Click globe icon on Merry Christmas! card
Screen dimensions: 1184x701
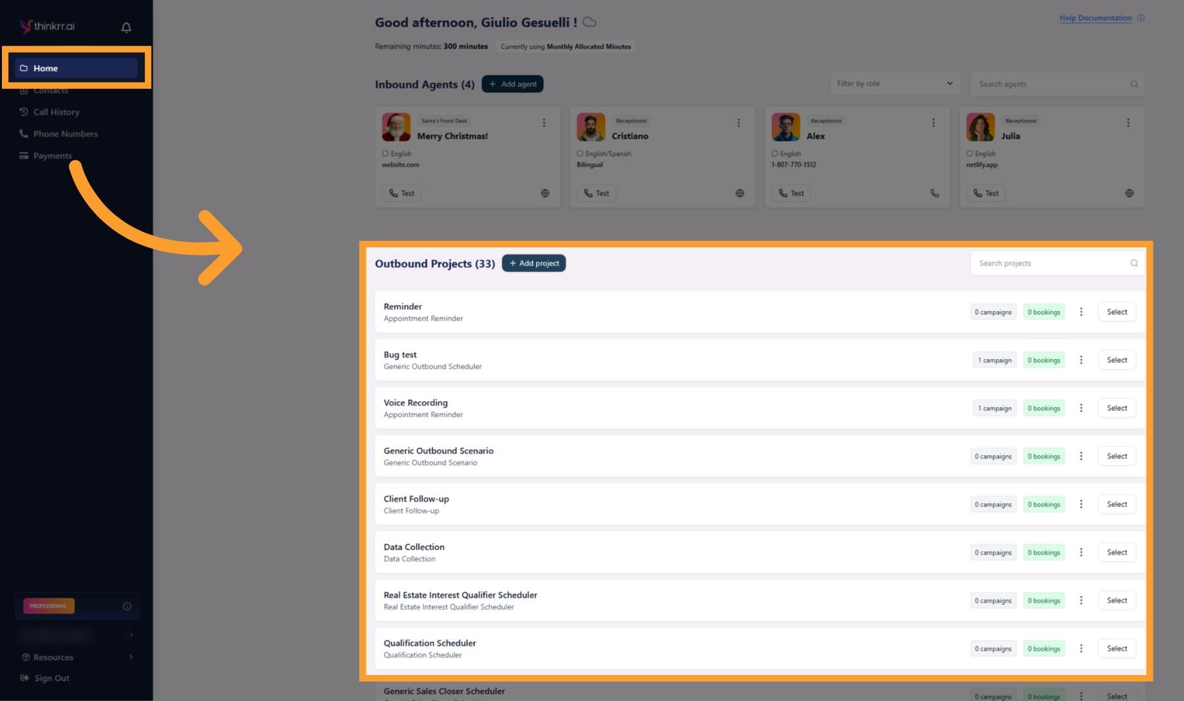click(545, 193)
